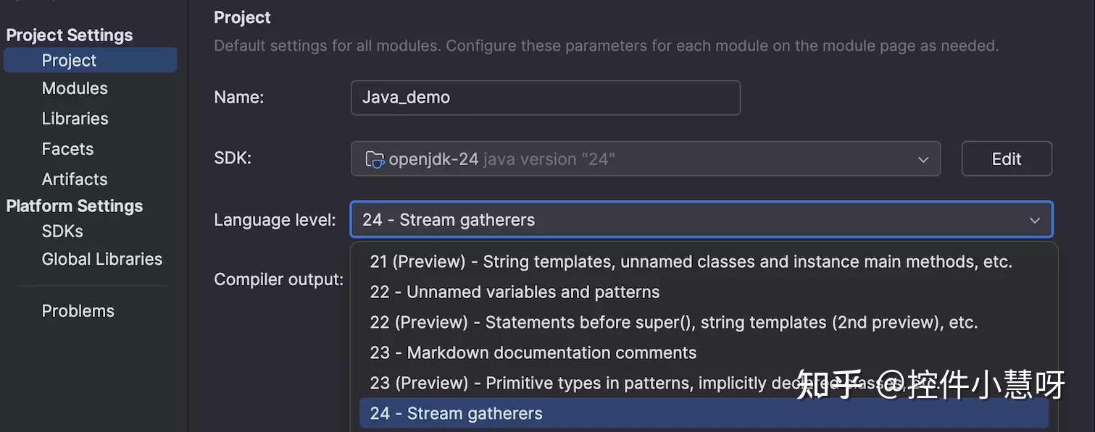Open the Language level dropdown chevron
1095x432 pixels.
pos(1035,219)
